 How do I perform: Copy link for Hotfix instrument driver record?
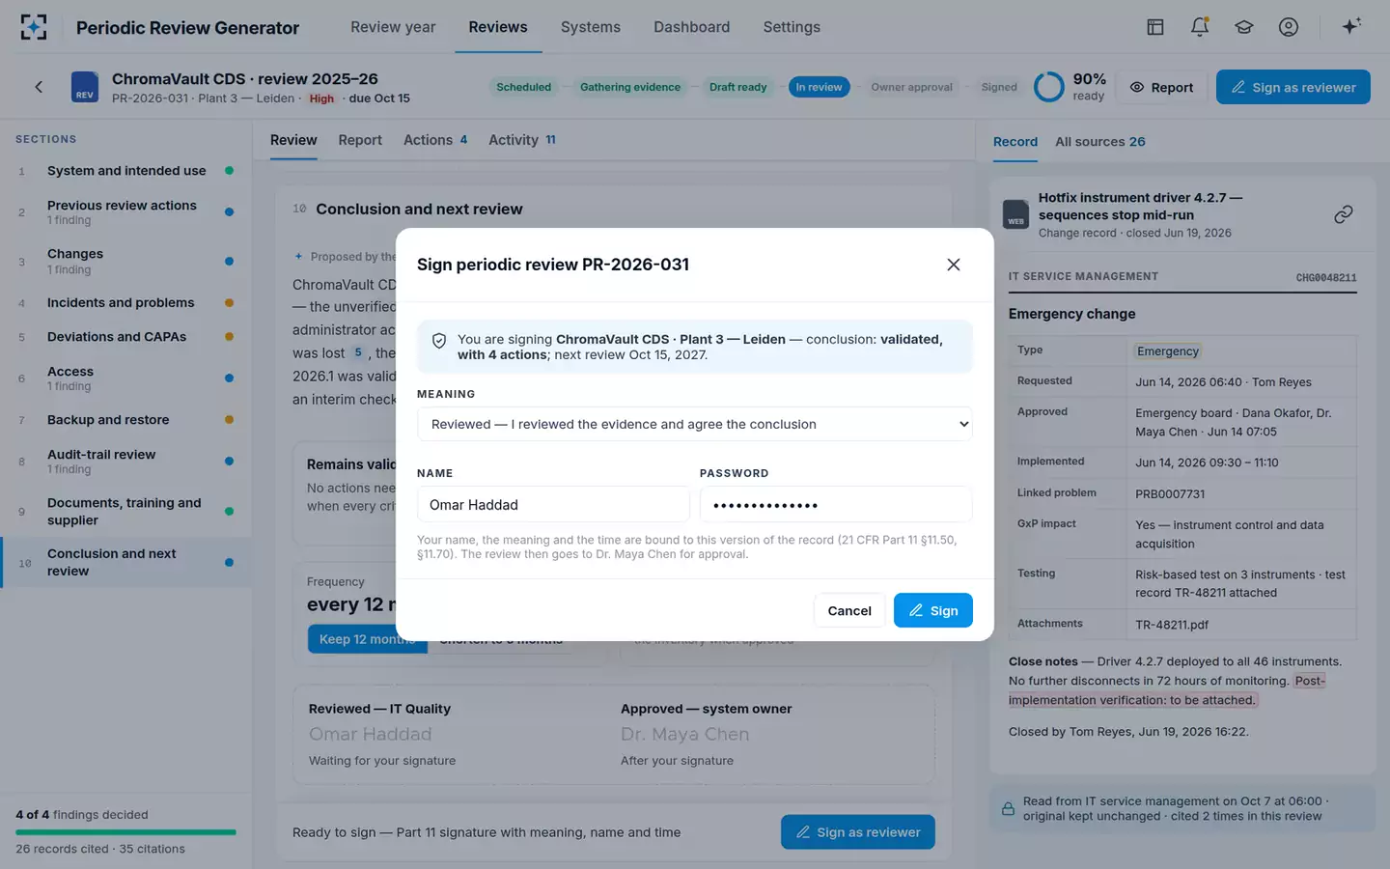tap(1344, 214)
